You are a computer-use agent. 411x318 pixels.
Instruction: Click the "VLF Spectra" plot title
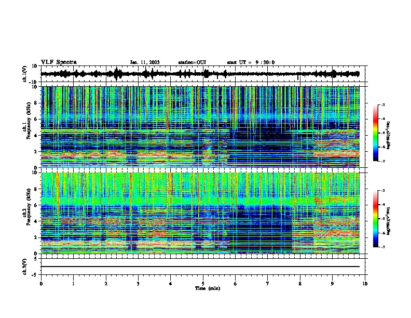click(x=59, y=62)
